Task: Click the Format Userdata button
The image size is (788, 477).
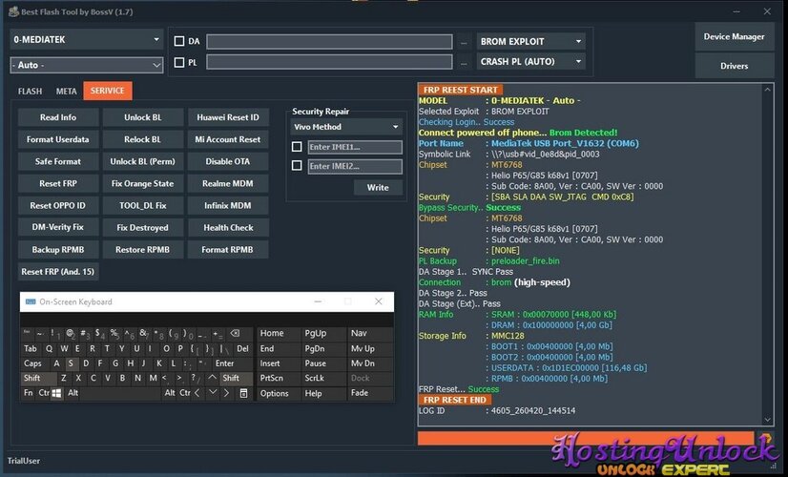Action: (x=58, y=139)
